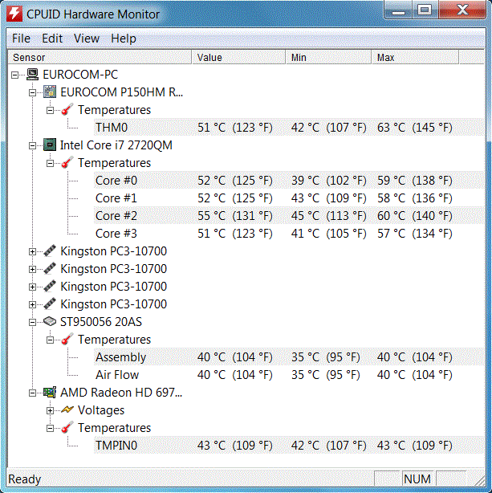This screenshot has width=492, height=493.
Task: Click the CPUID lightning bolt app icon
Action: (14, 14)
